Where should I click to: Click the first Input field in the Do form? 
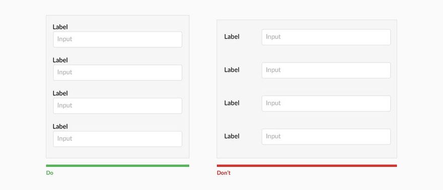coord(117,40)
